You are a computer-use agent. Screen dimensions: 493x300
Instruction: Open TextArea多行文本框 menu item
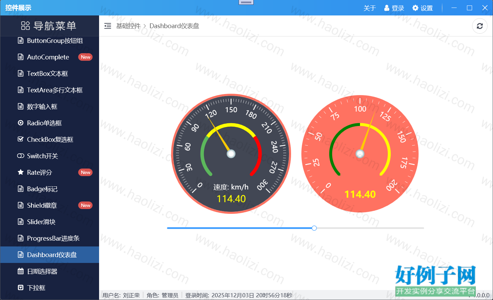[x=50, y=90]
